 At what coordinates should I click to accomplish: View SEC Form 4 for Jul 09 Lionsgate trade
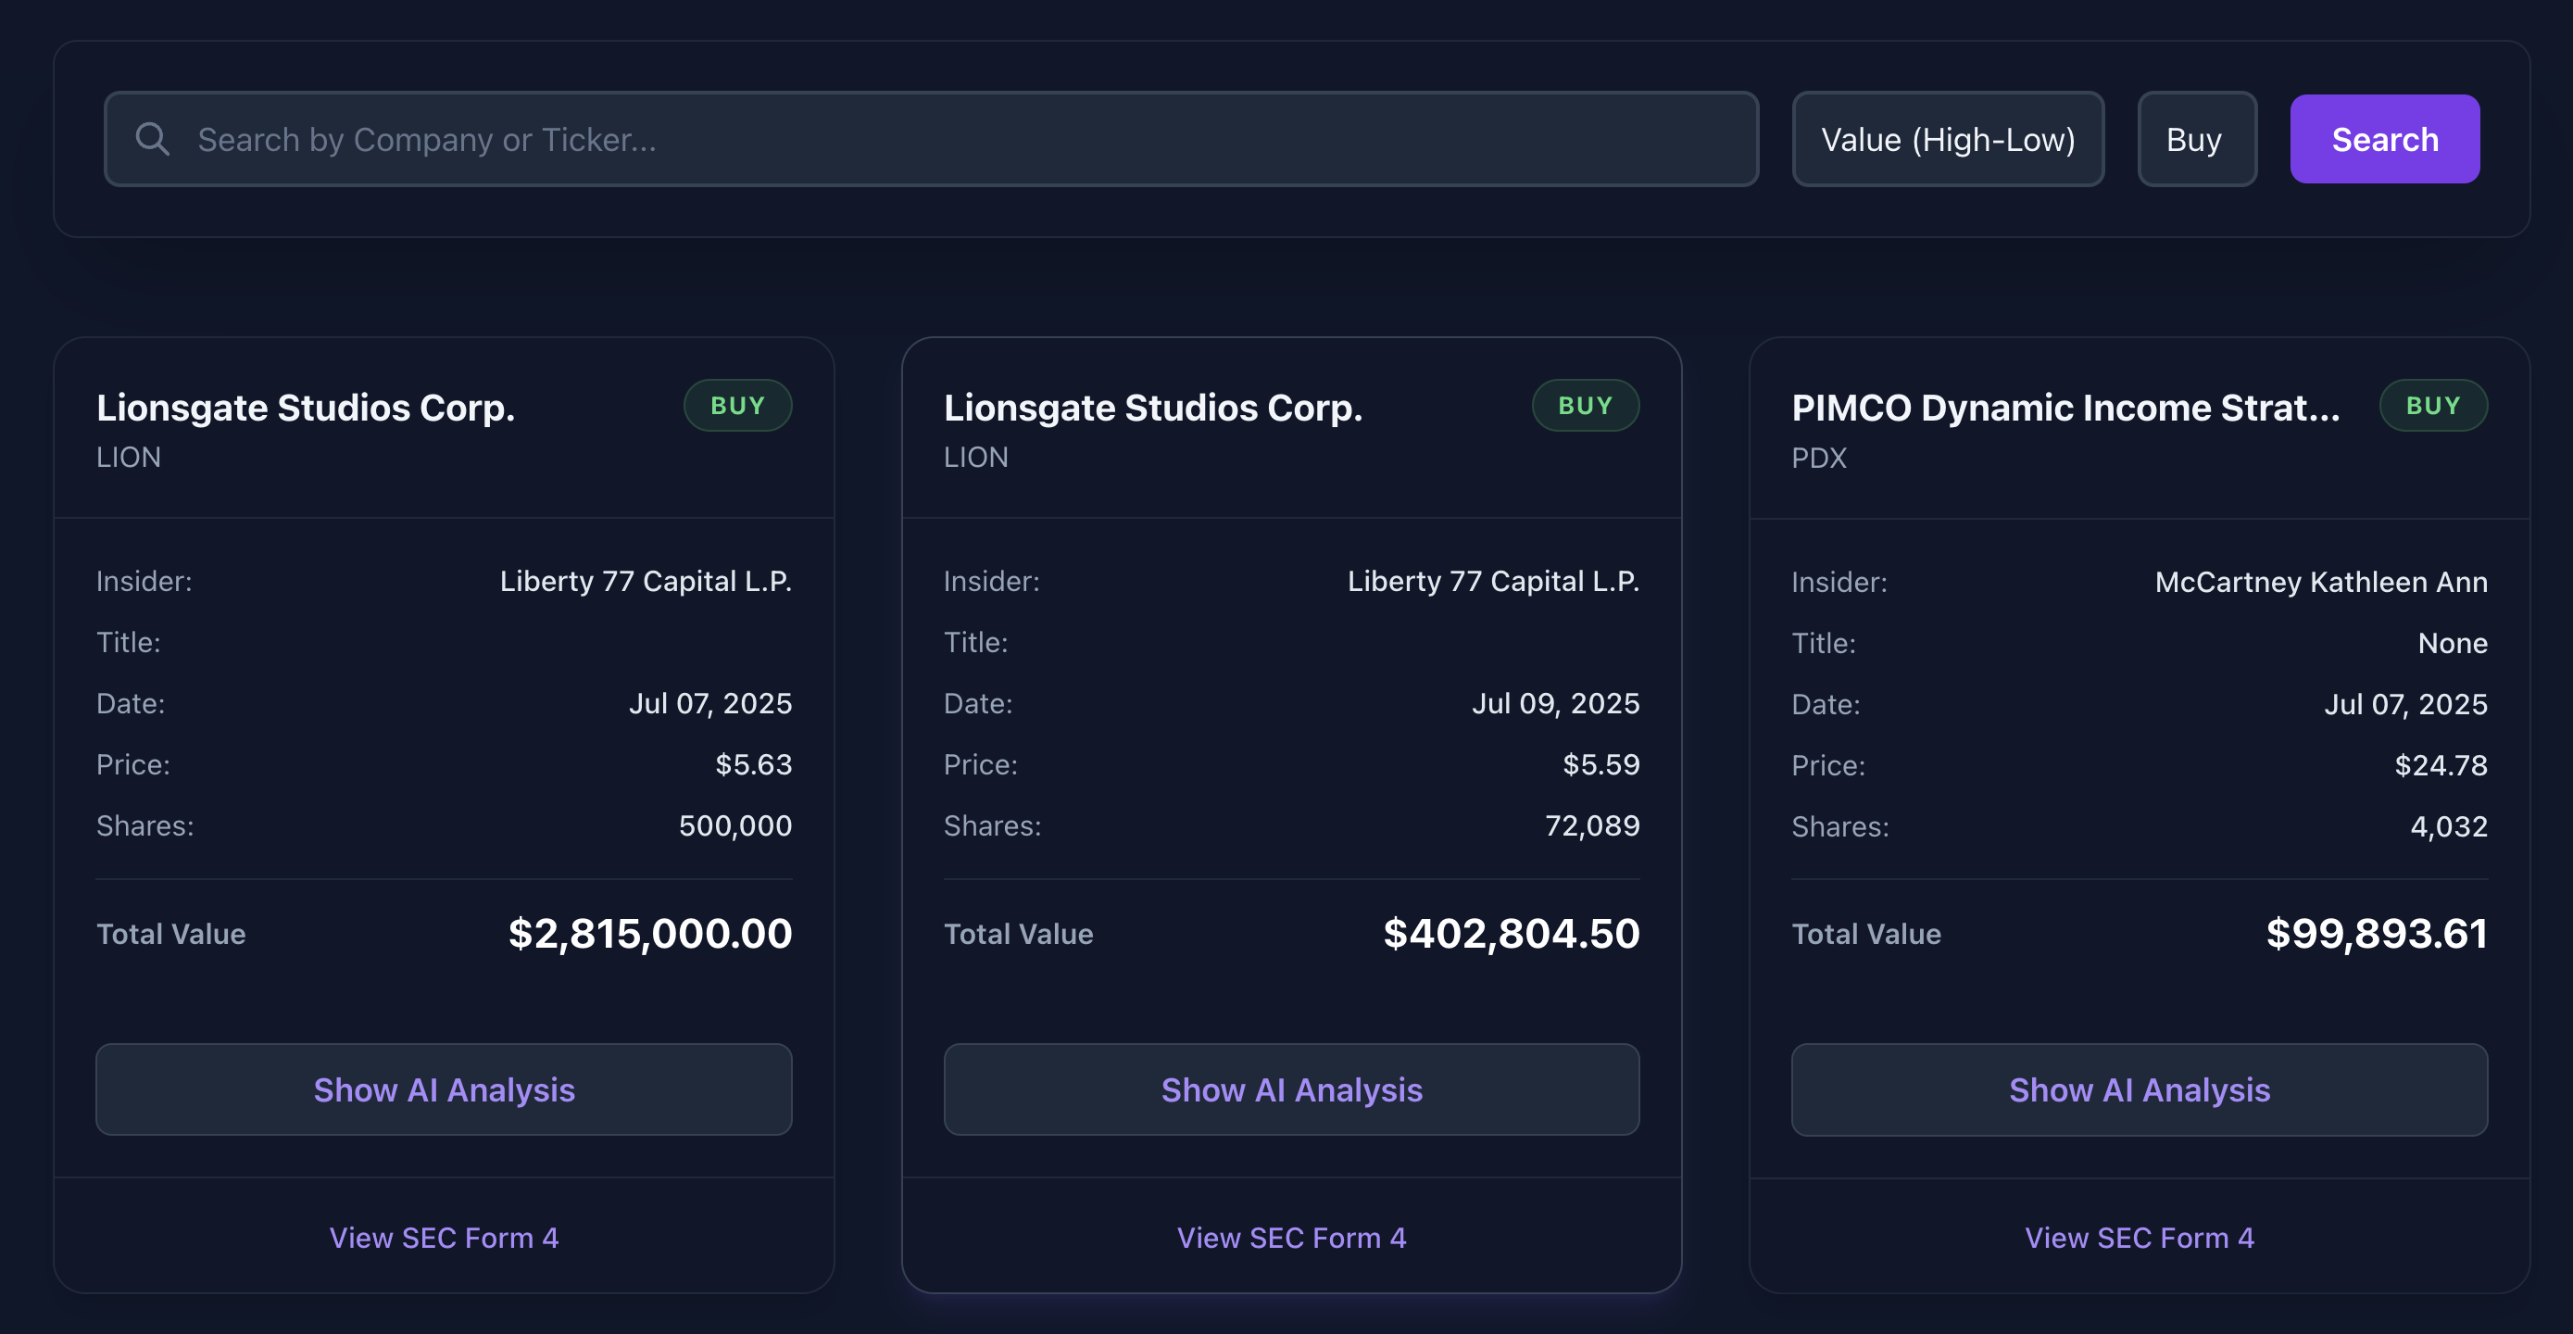(1291, 1237)
